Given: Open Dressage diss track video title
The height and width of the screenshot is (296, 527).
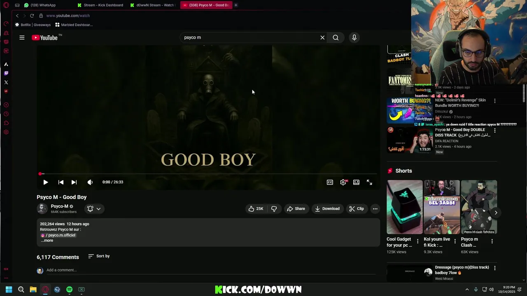Looking at the screenshot, I should [x=462, y=270].
